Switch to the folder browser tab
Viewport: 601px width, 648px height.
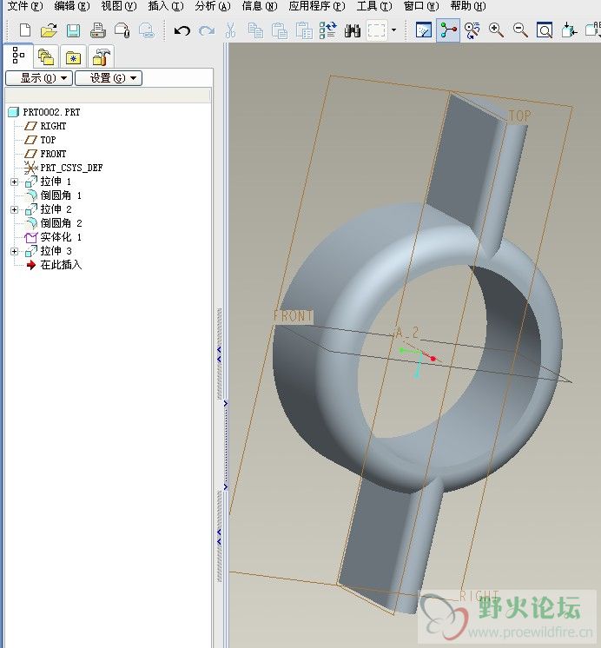tap(46, 57)
